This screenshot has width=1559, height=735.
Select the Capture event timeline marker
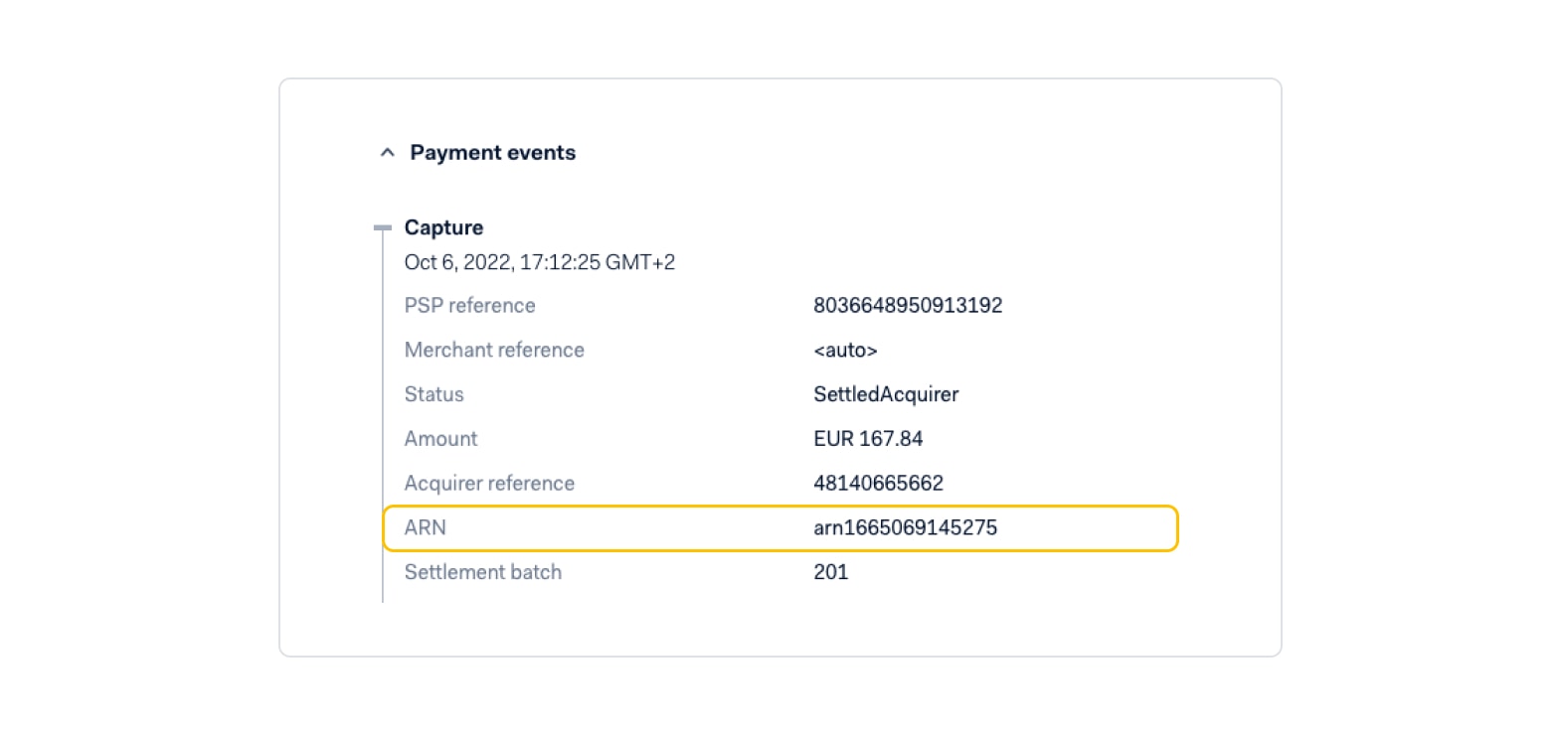383,228
